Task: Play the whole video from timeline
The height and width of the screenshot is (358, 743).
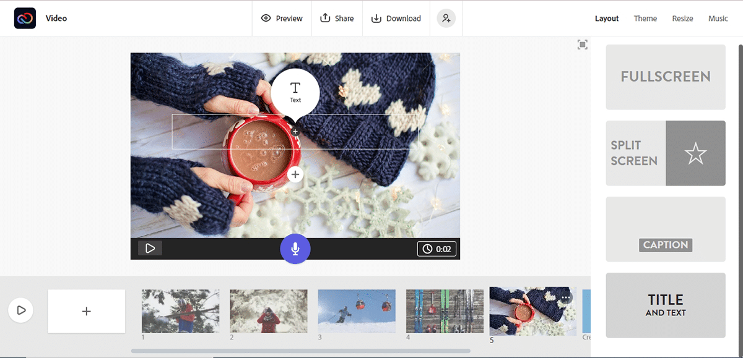Action: (x=21, y=310)
